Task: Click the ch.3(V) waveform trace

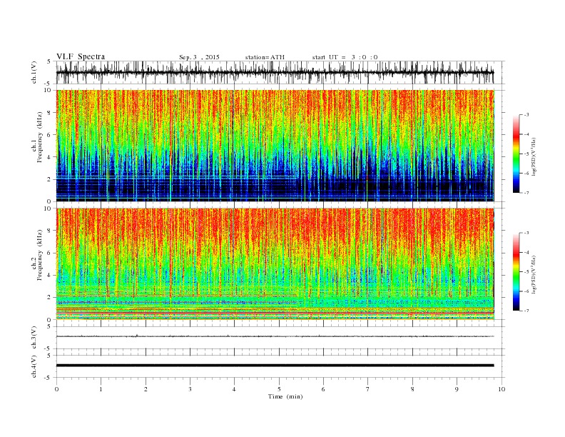Action: pyautogui.click(x=275, y=336)
